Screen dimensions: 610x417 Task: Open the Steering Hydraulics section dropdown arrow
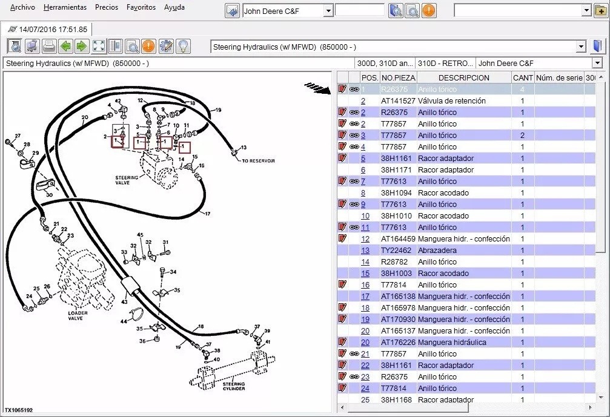pos(581,47)
